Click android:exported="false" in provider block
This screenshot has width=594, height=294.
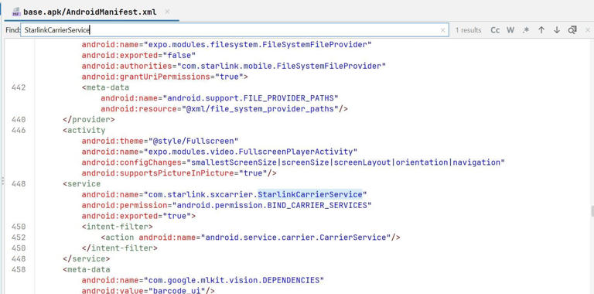click(138, 55)
